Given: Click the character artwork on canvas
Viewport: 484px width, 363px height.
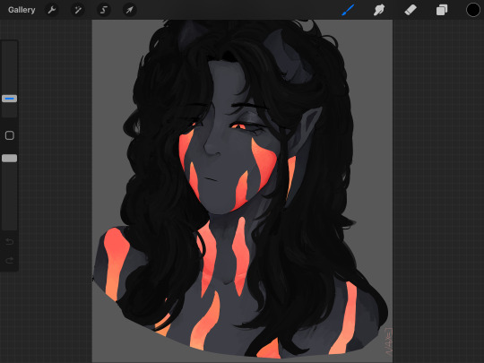Looking at the screenshot, I should point(241,188).
